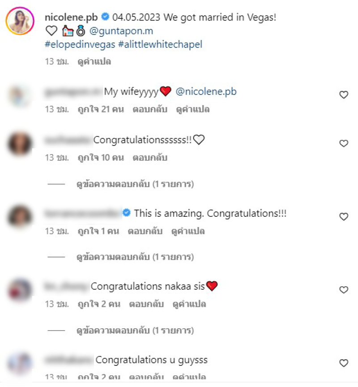Open nicolene.pb profile picture
Image resolution: width=358 pixels, height=387 pixels.
(x=20, y=21)
